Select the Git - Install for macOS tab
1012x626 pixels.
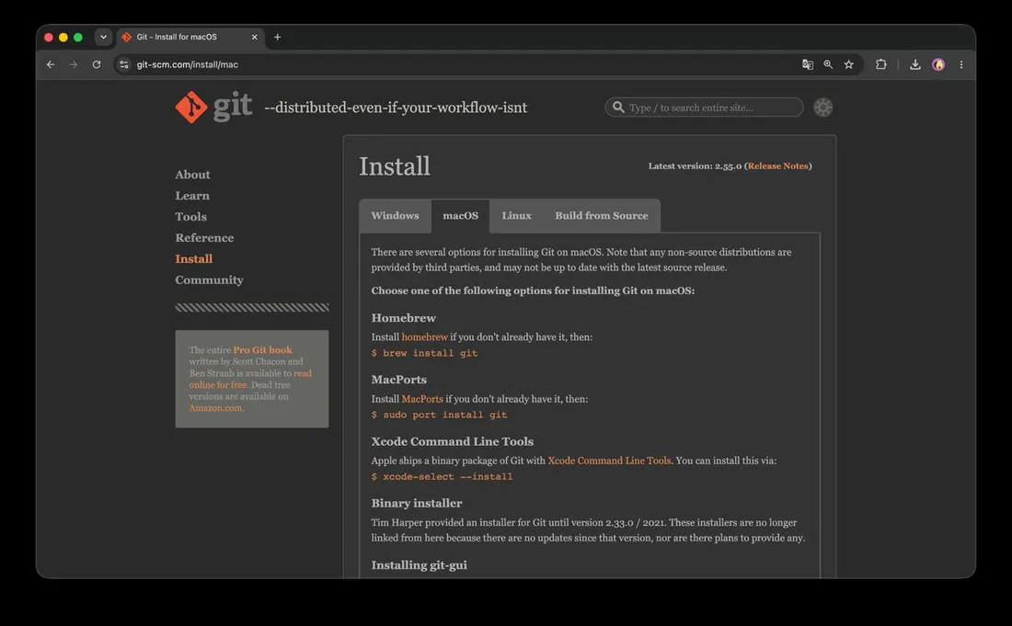189,38
